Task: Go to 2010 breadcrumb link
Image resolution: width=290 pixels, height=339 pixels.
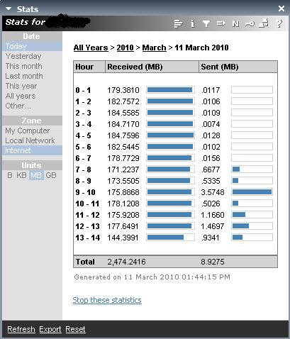Action: pos(126,48)
